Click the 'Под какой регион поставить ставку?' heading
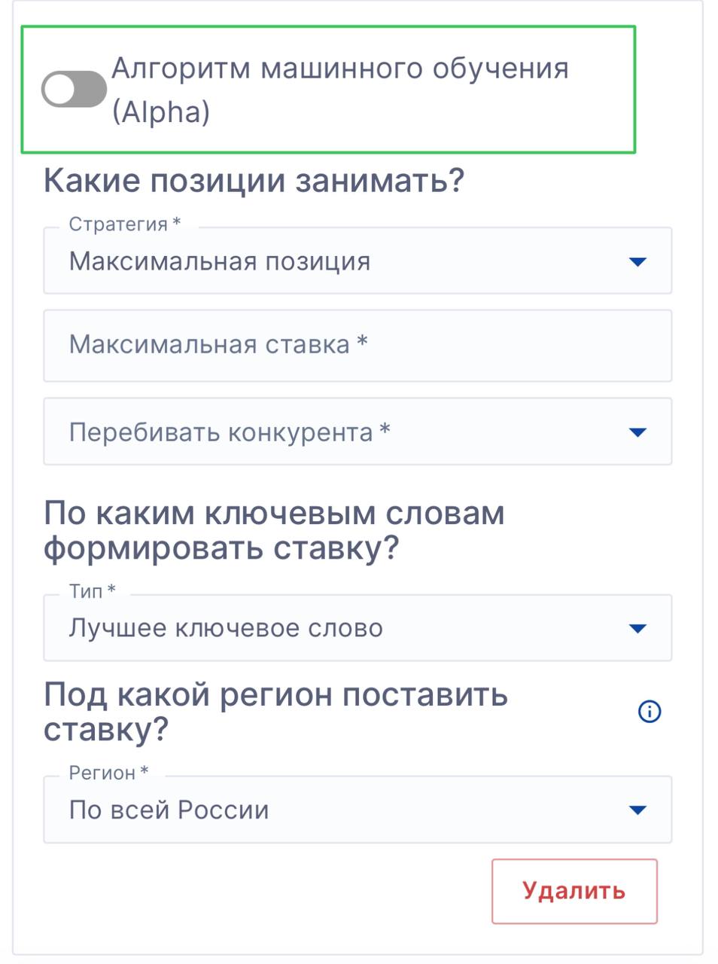The image size is (718, 964). coord(275,711)
